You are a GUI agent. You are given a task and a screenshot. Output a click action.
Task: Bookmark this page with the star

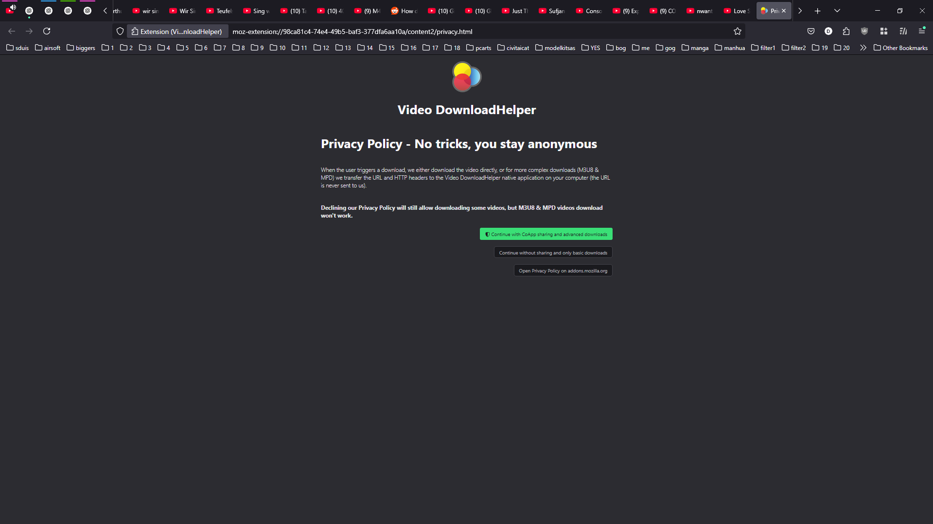pos(738,32)
